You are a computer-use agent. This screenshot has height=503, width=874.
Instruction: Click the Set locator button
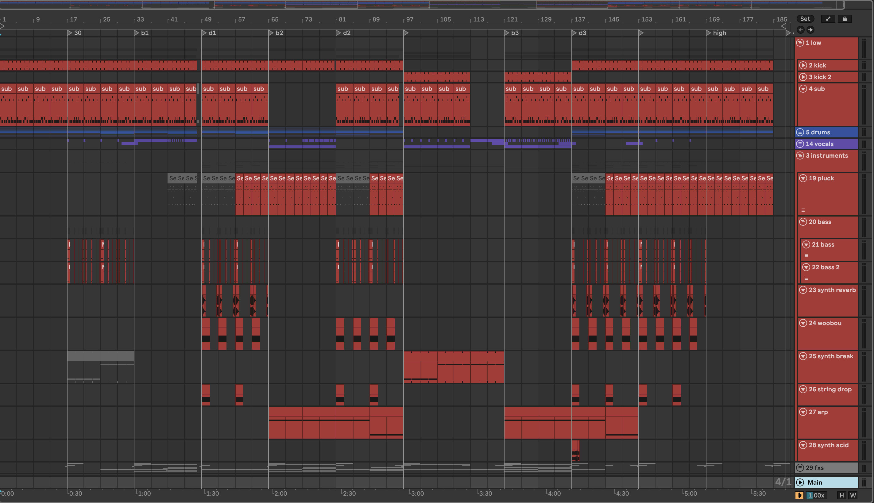point(805,19)
